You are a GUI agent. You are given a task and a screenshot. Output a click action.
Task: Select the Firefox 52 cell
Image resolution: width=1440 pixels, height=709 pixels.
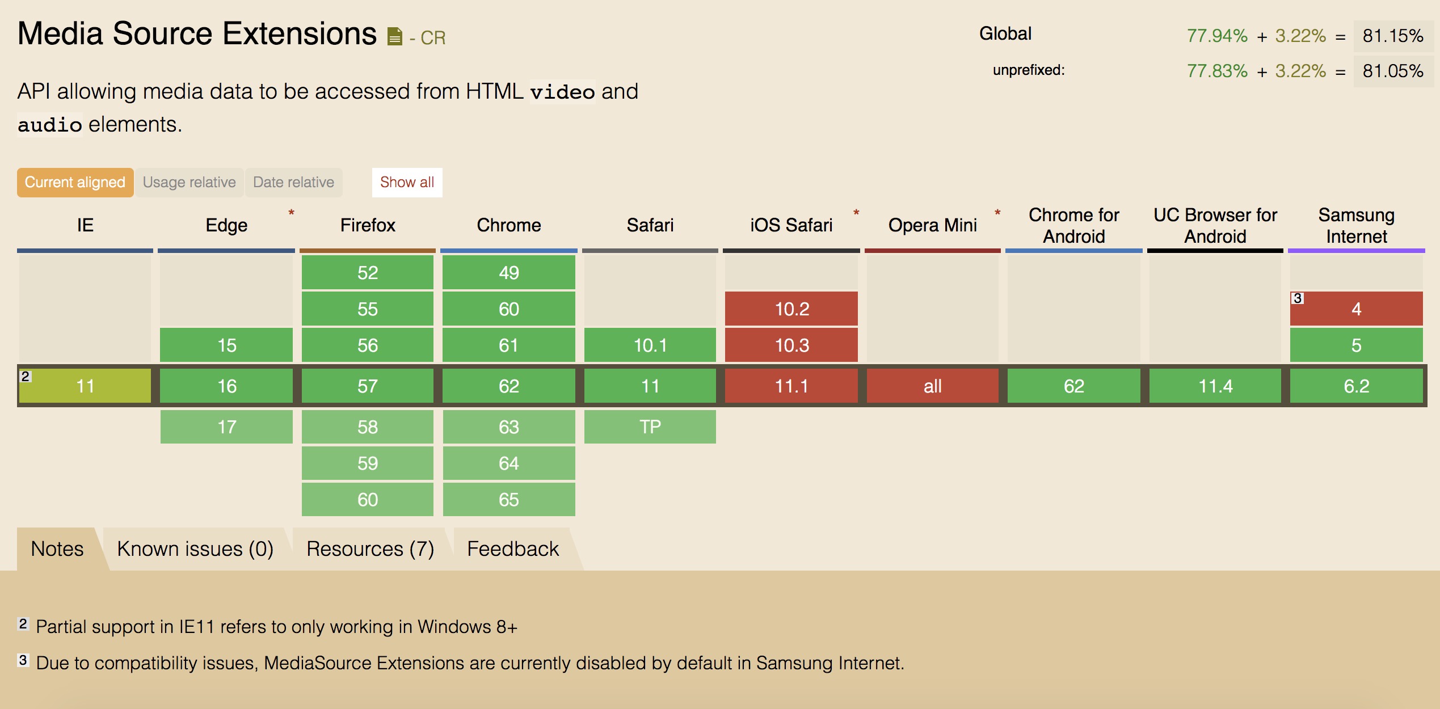coord(368,272)
